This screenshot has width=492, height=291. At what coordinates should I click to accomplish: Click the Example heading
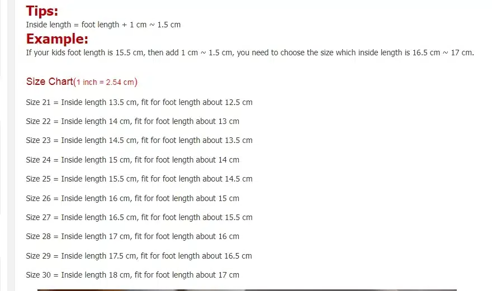[57, 39]
